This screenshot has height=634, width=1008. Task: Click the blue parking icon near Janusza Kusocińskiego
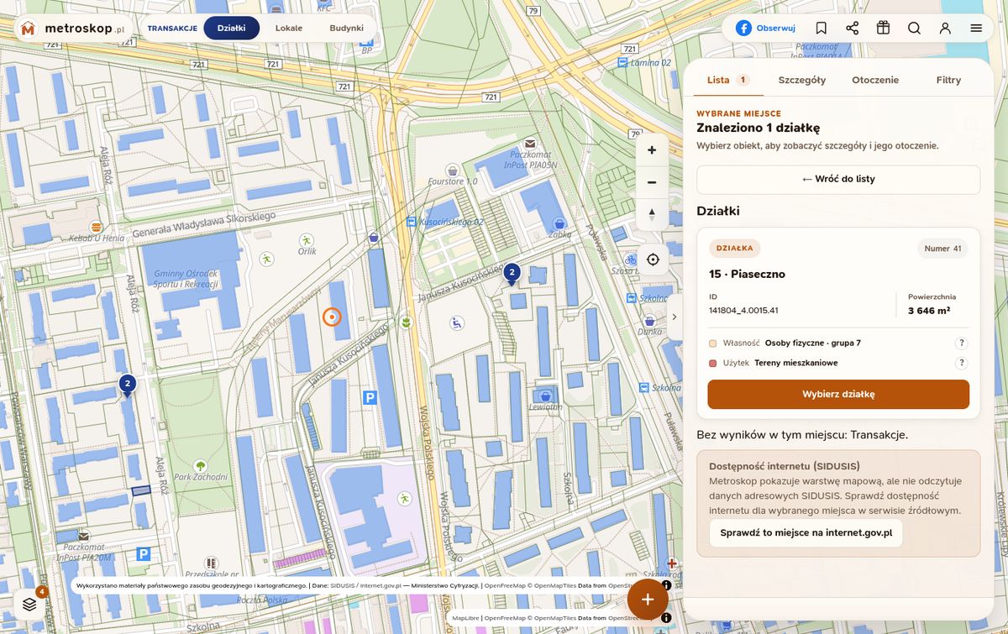point(370,397)
